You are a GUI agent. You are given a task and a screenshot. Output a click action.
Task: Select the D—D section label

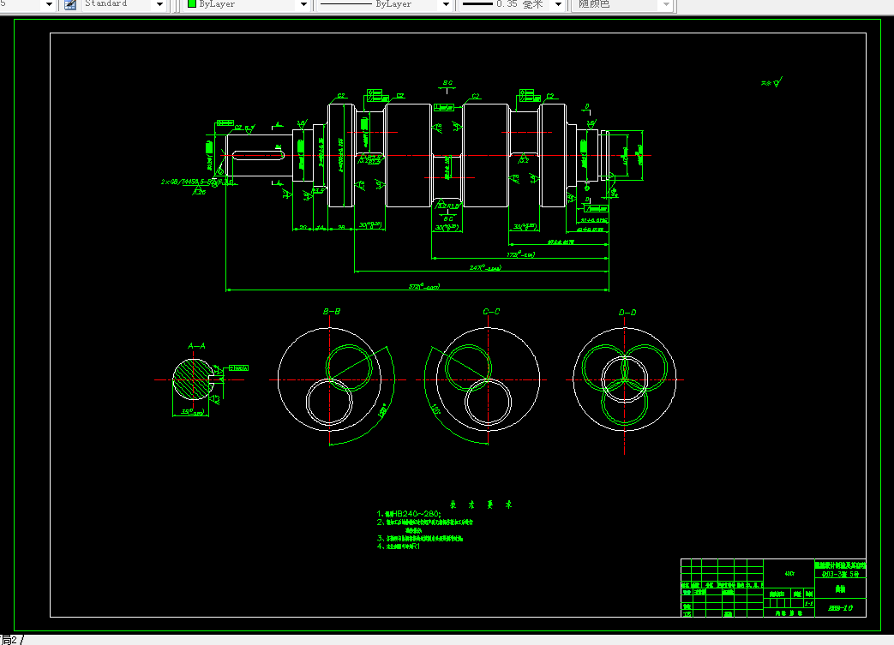[x=627, y=313]
